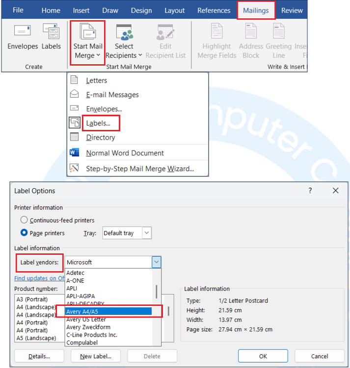Click the Mail Merge Wizard wand icon
This screenshot has width=350, height=368.
tap(74, 168)
